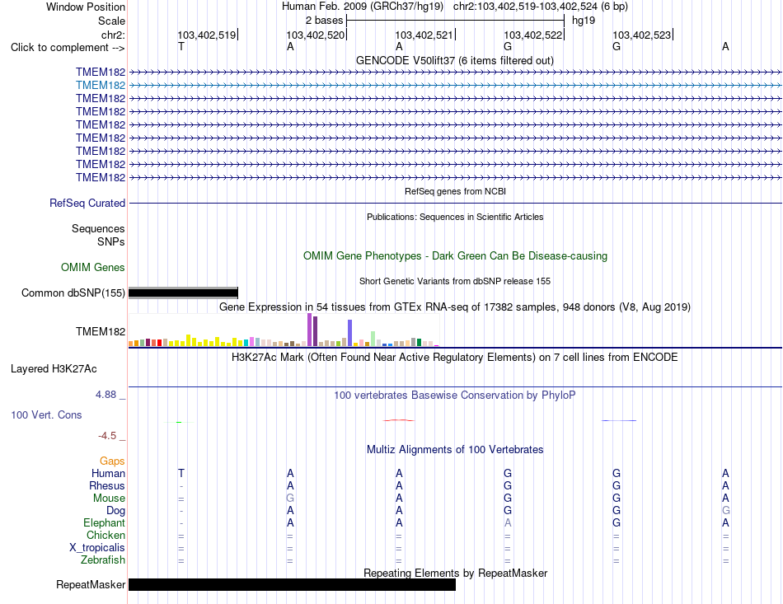Click position label 103,402,520
Screen dimensions: 783x604
(316, 35)
